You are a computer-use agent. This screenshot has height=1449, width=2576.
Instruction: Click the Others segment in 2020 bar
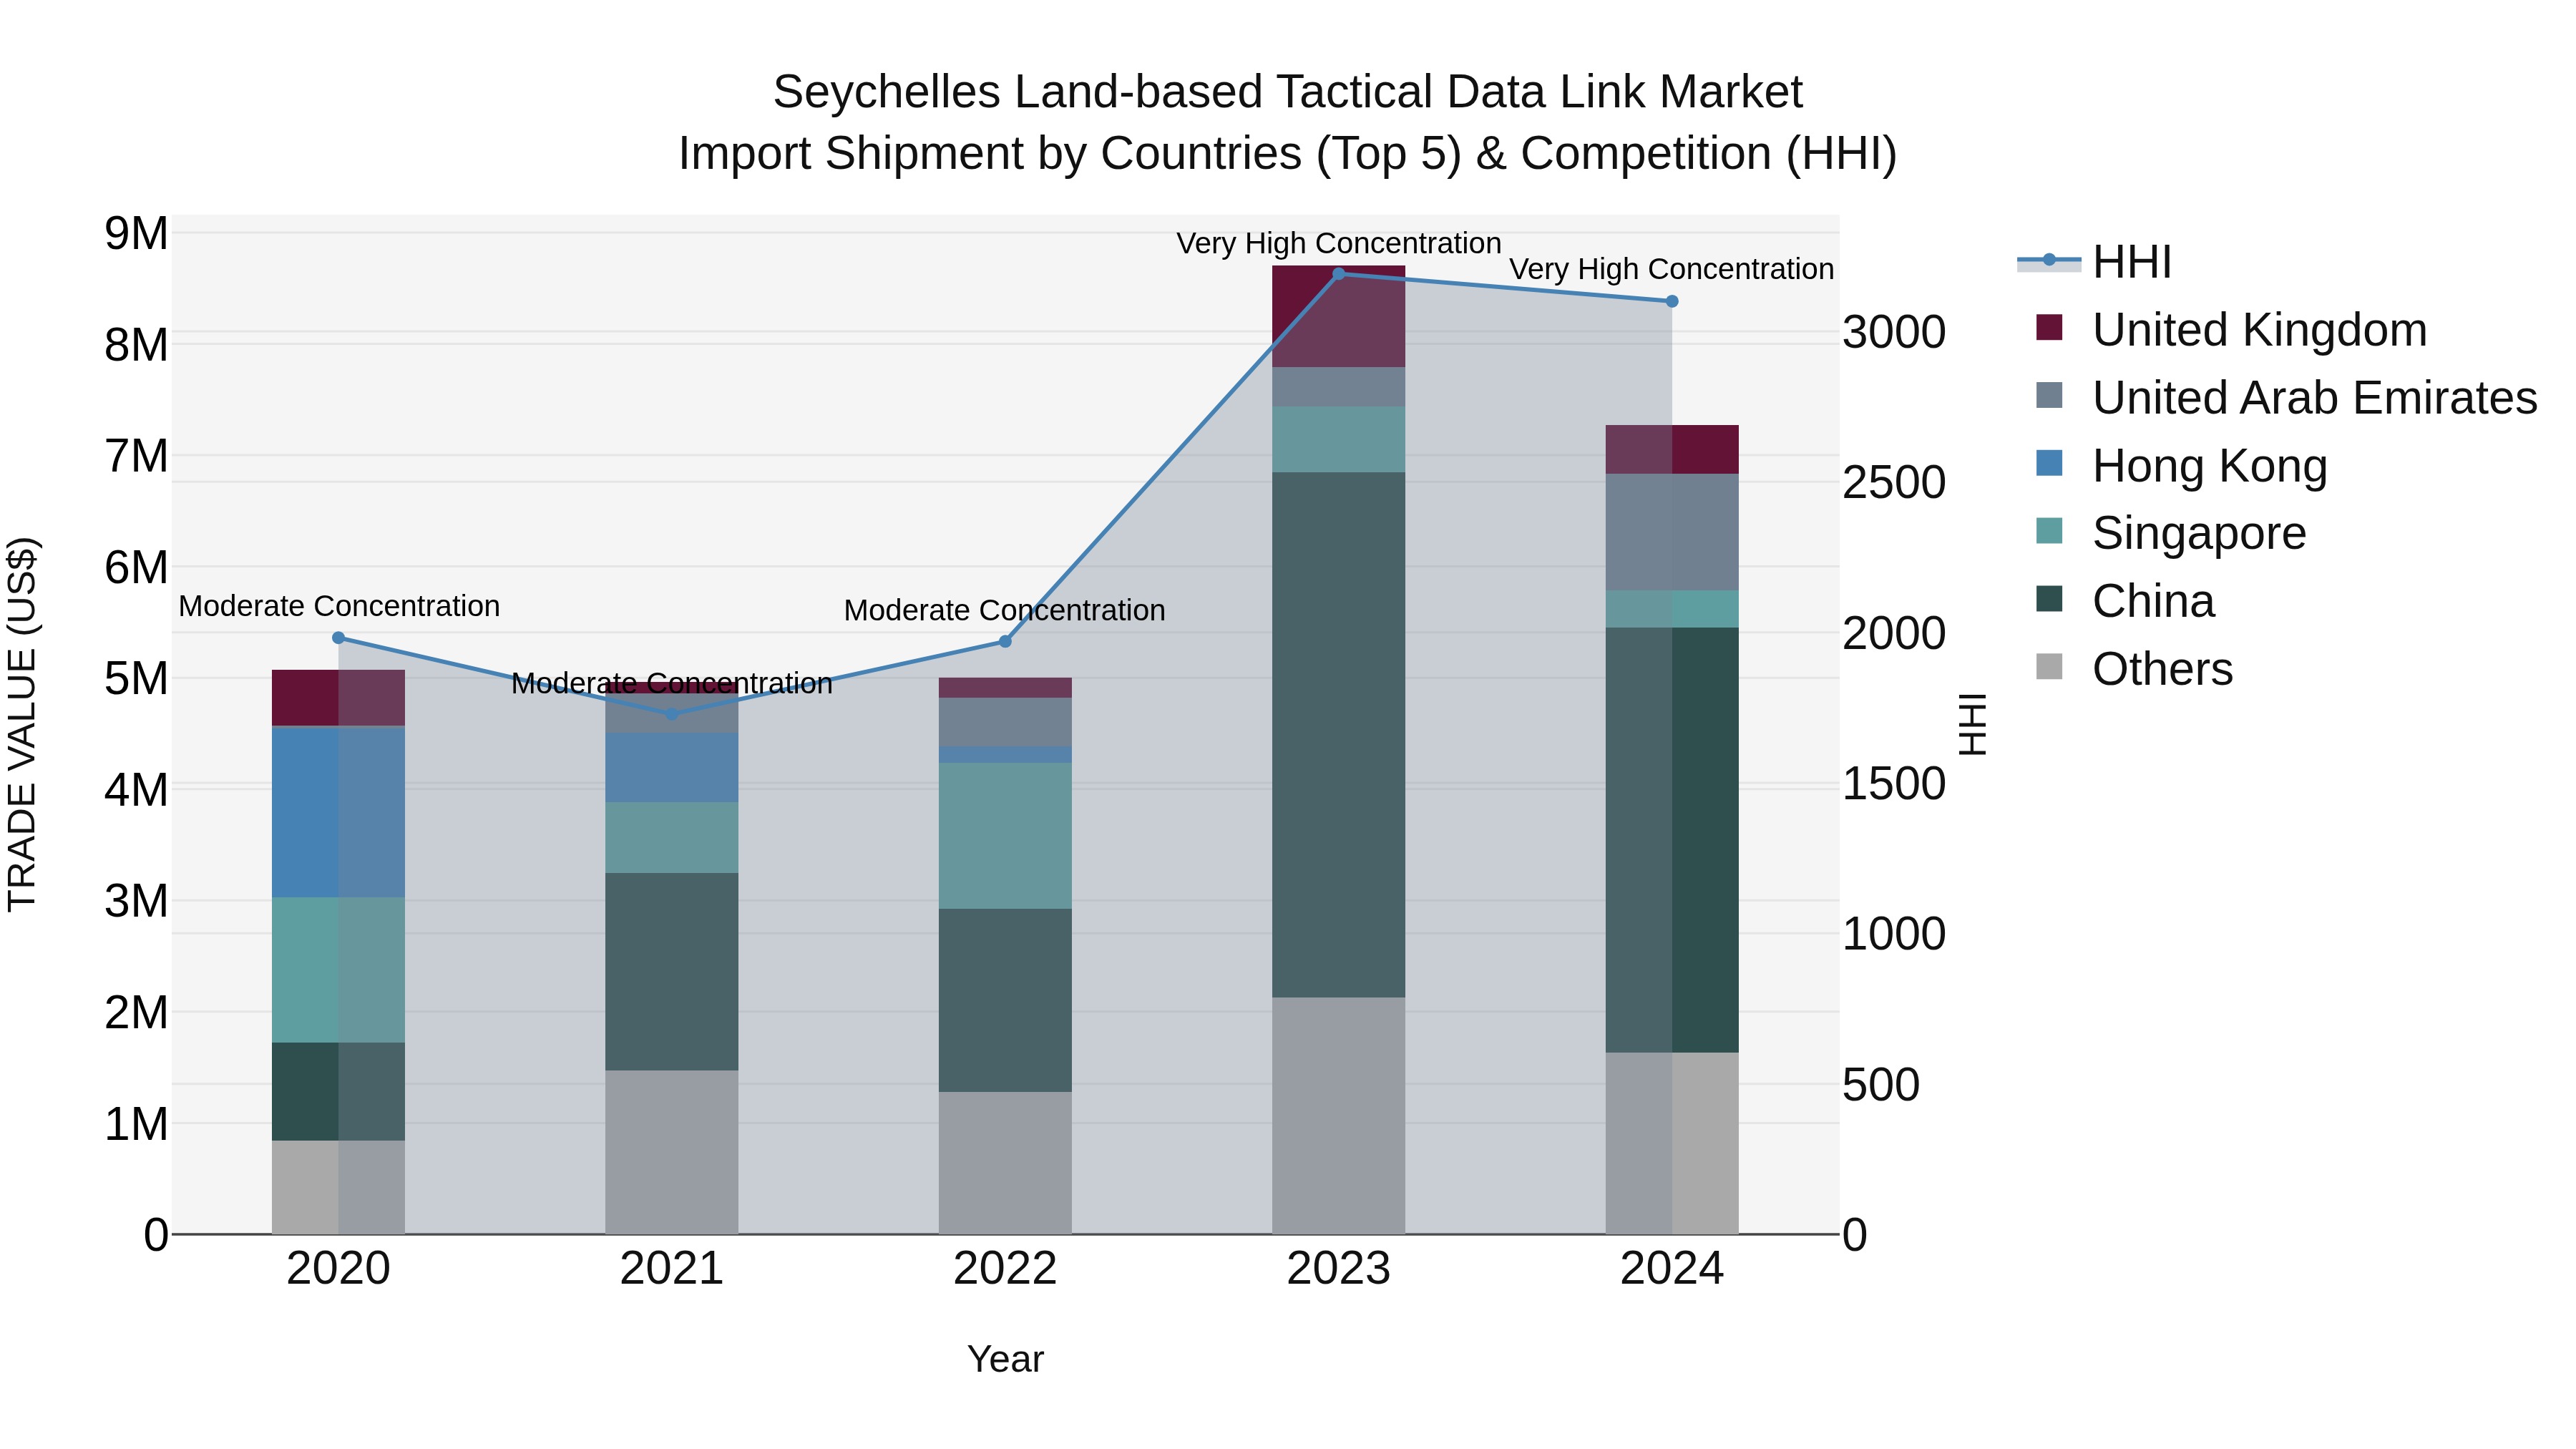tap(338, 1187)
